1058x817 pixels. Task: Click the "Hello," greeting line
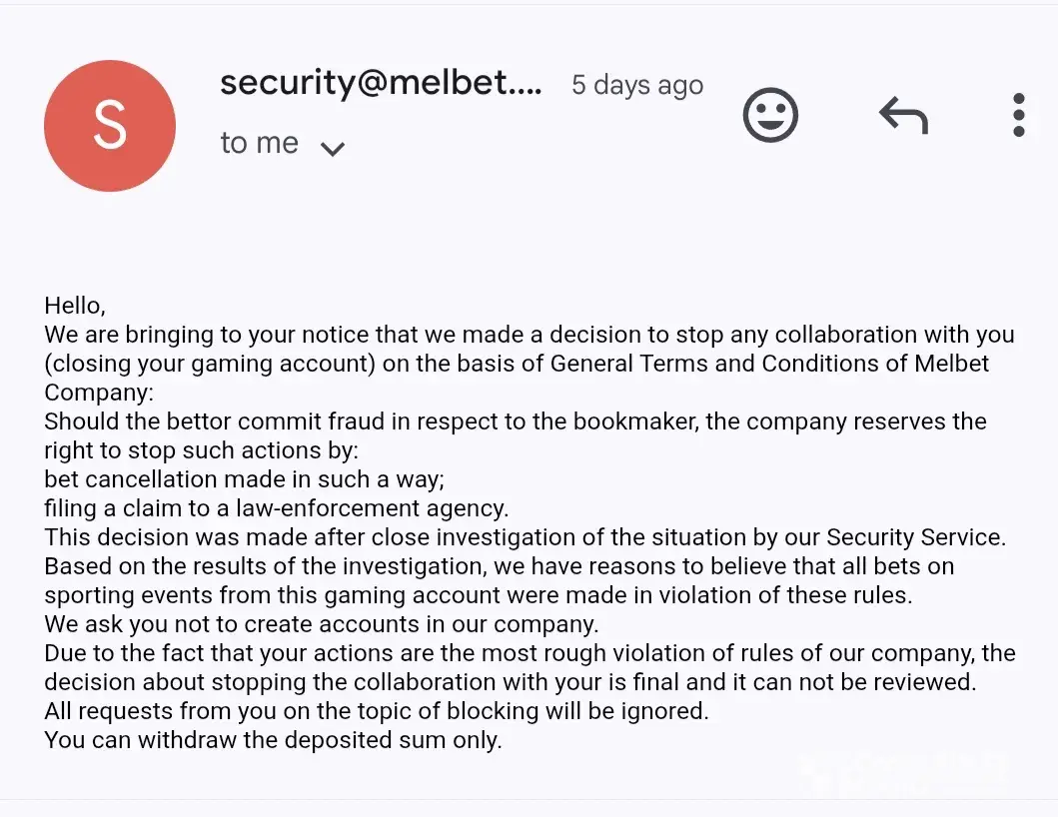pos(75,306)
